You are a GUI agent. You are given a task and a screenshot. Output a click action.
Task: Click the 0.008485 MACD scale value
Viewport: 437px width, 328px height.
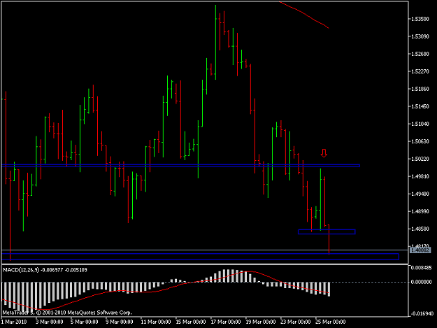pyautogui.click(x=422, y=268)
